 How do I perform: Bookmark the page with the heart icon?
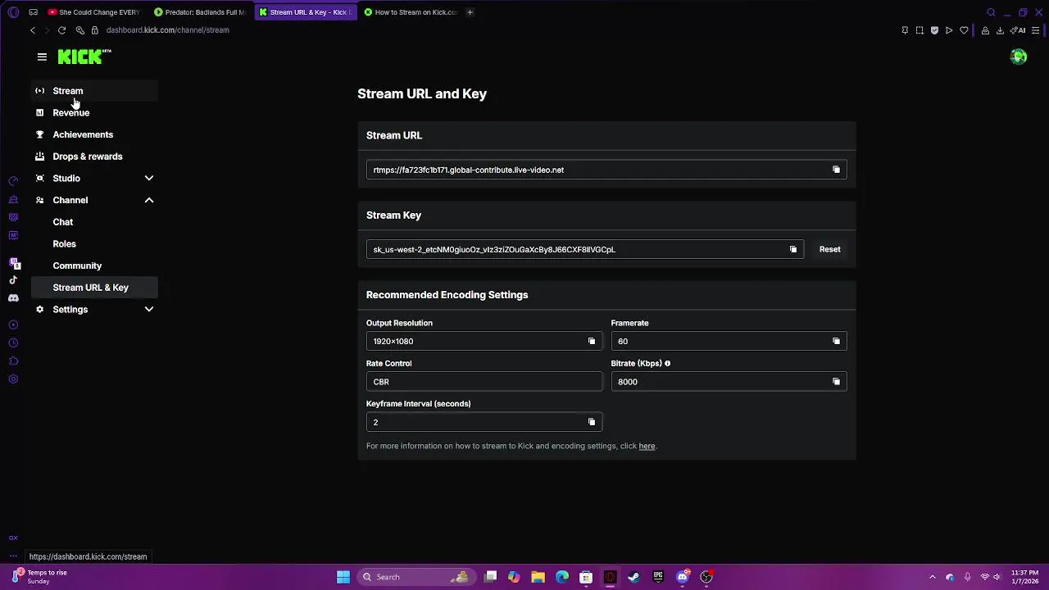(964, 30)
